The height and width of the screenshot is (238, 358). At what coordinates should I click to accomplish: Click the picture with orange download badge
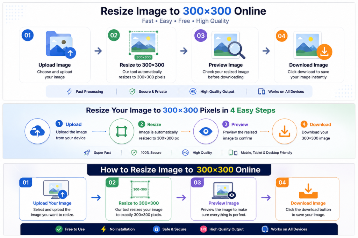313,46
